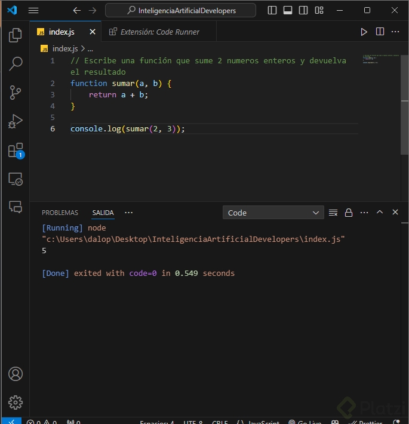
Task: Open the Remote Explorer view
Action: (16, 179)
